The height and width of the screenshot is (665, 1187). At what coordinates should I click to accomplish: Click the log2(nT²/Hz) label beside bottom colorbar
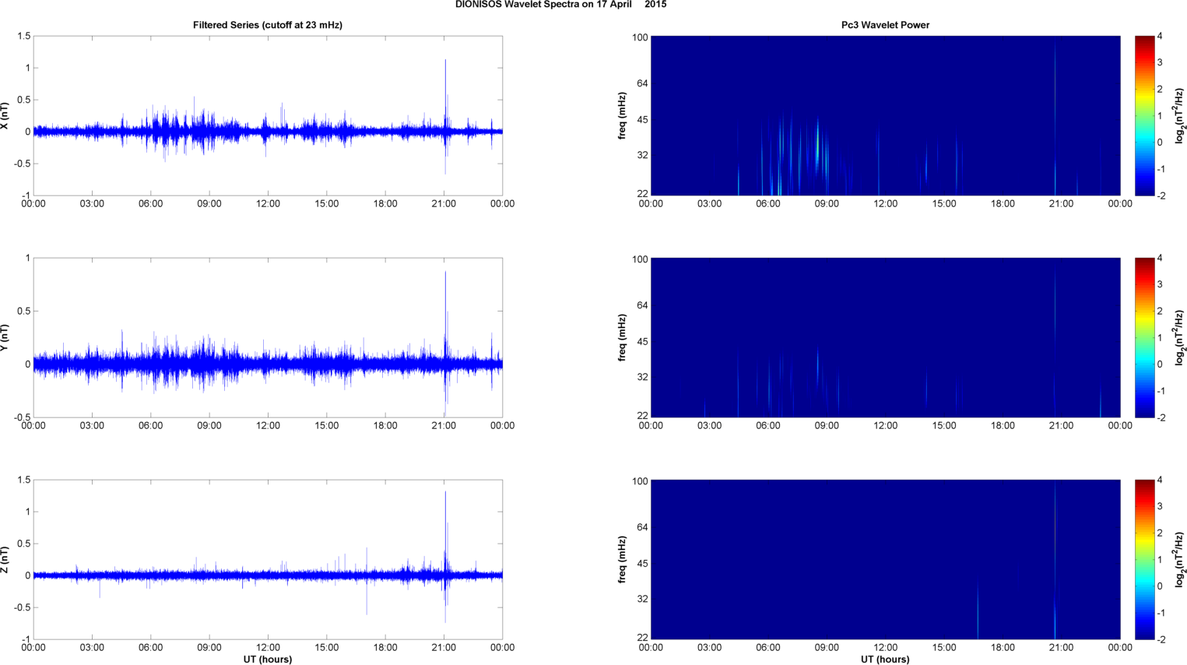1180,560
